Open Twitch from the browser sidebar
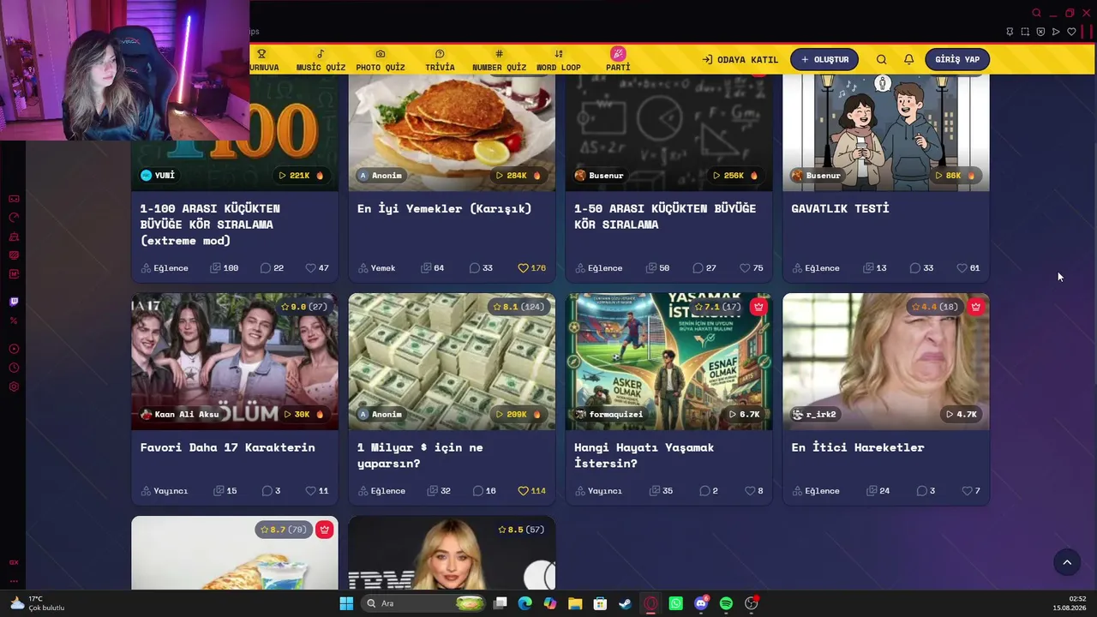This screenshot has width=1097, height=617. pyautogui.click(x=14, y=302)
